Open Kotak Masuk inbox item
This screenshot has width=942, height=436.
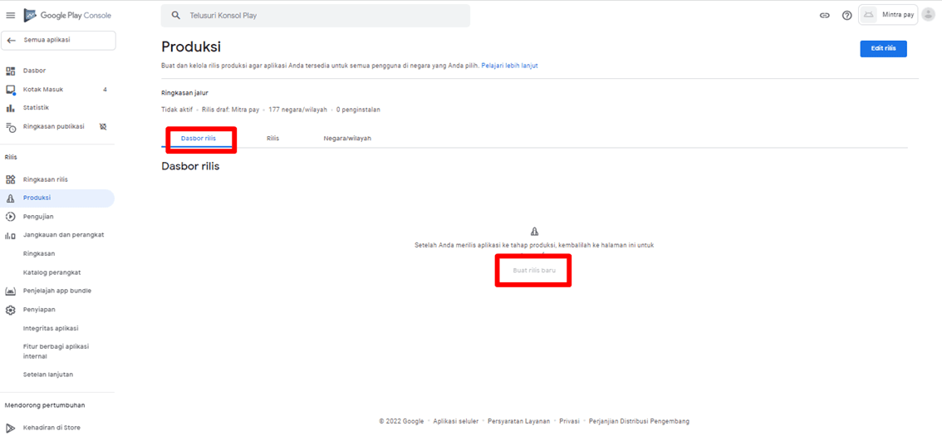(x=43, y=90)
